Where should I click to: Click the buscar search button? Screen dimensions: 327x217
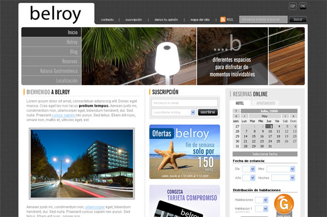pos(298,20)
